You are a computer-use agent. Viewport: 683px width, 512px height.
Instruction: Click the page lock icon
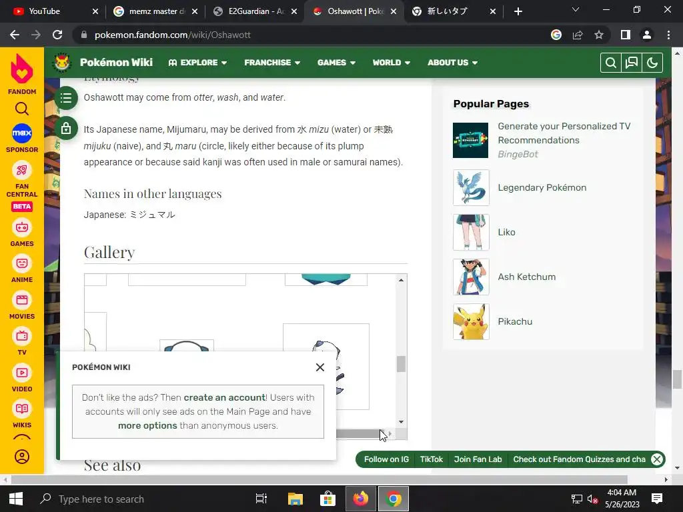click(66, 128)
